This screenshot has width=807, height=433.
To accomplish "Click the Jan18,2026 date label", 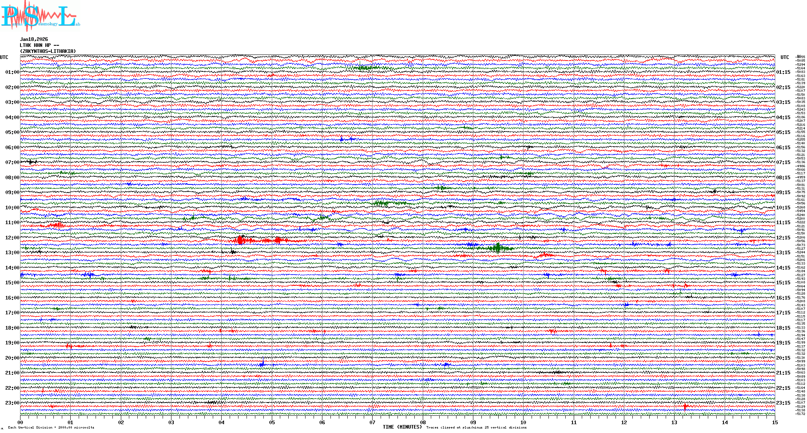I will (34, 39).
